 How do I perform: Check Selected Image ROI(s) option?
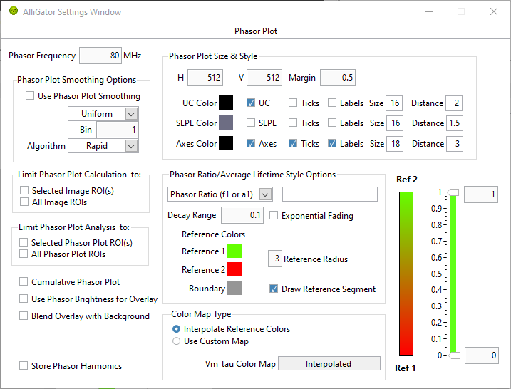click(24, 190)
